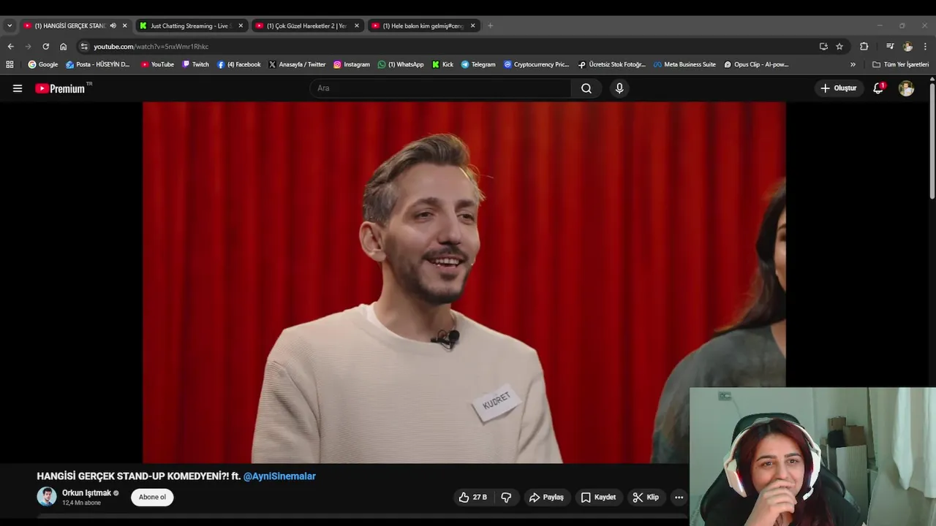Screen dimensions: 936x526
Task: Show hidden bookmarks with double chevron
Action: 853,64
